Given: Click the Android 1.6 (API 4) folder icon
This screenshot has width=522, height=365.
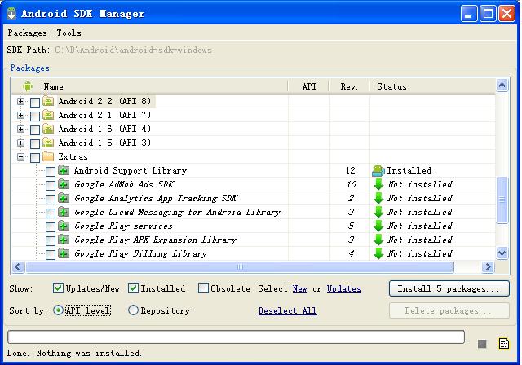Looking at the screenshot, I should coord(48,129).
